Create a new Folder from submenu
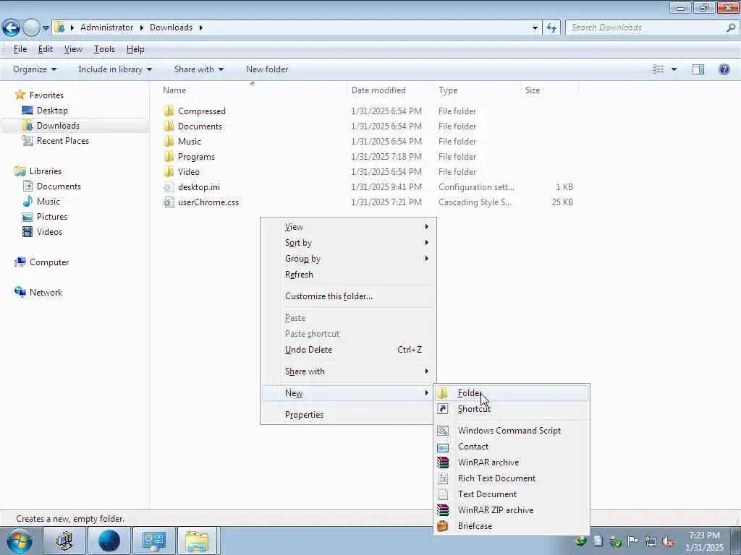 pyautogui.click(x=512, y=393)
